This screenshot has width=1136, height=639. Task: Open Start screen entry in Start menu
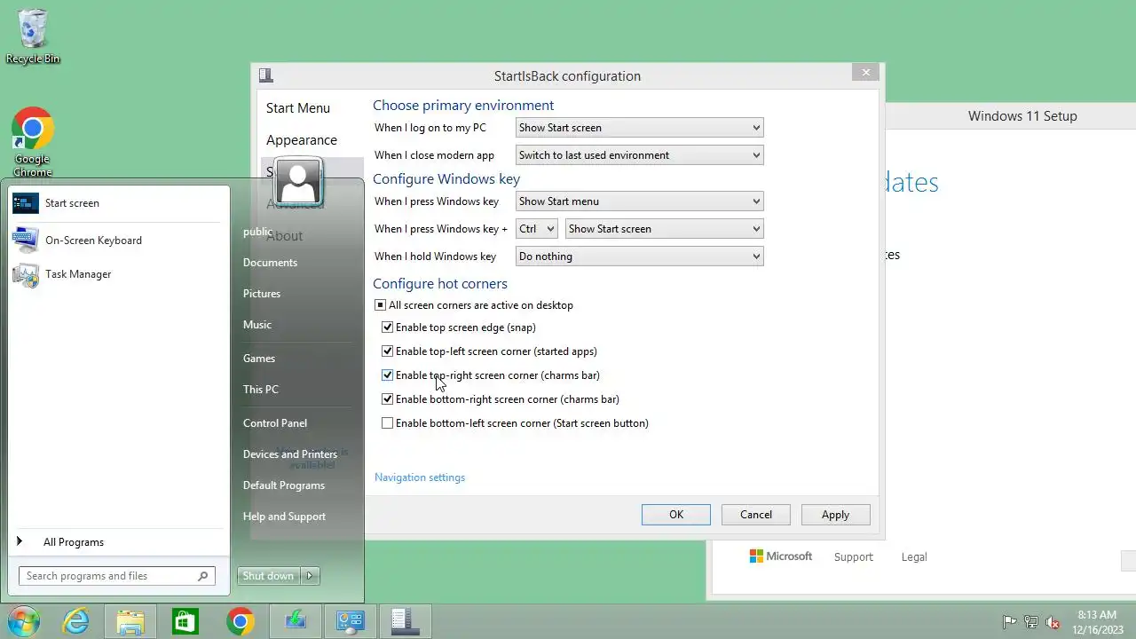(119, 203)
